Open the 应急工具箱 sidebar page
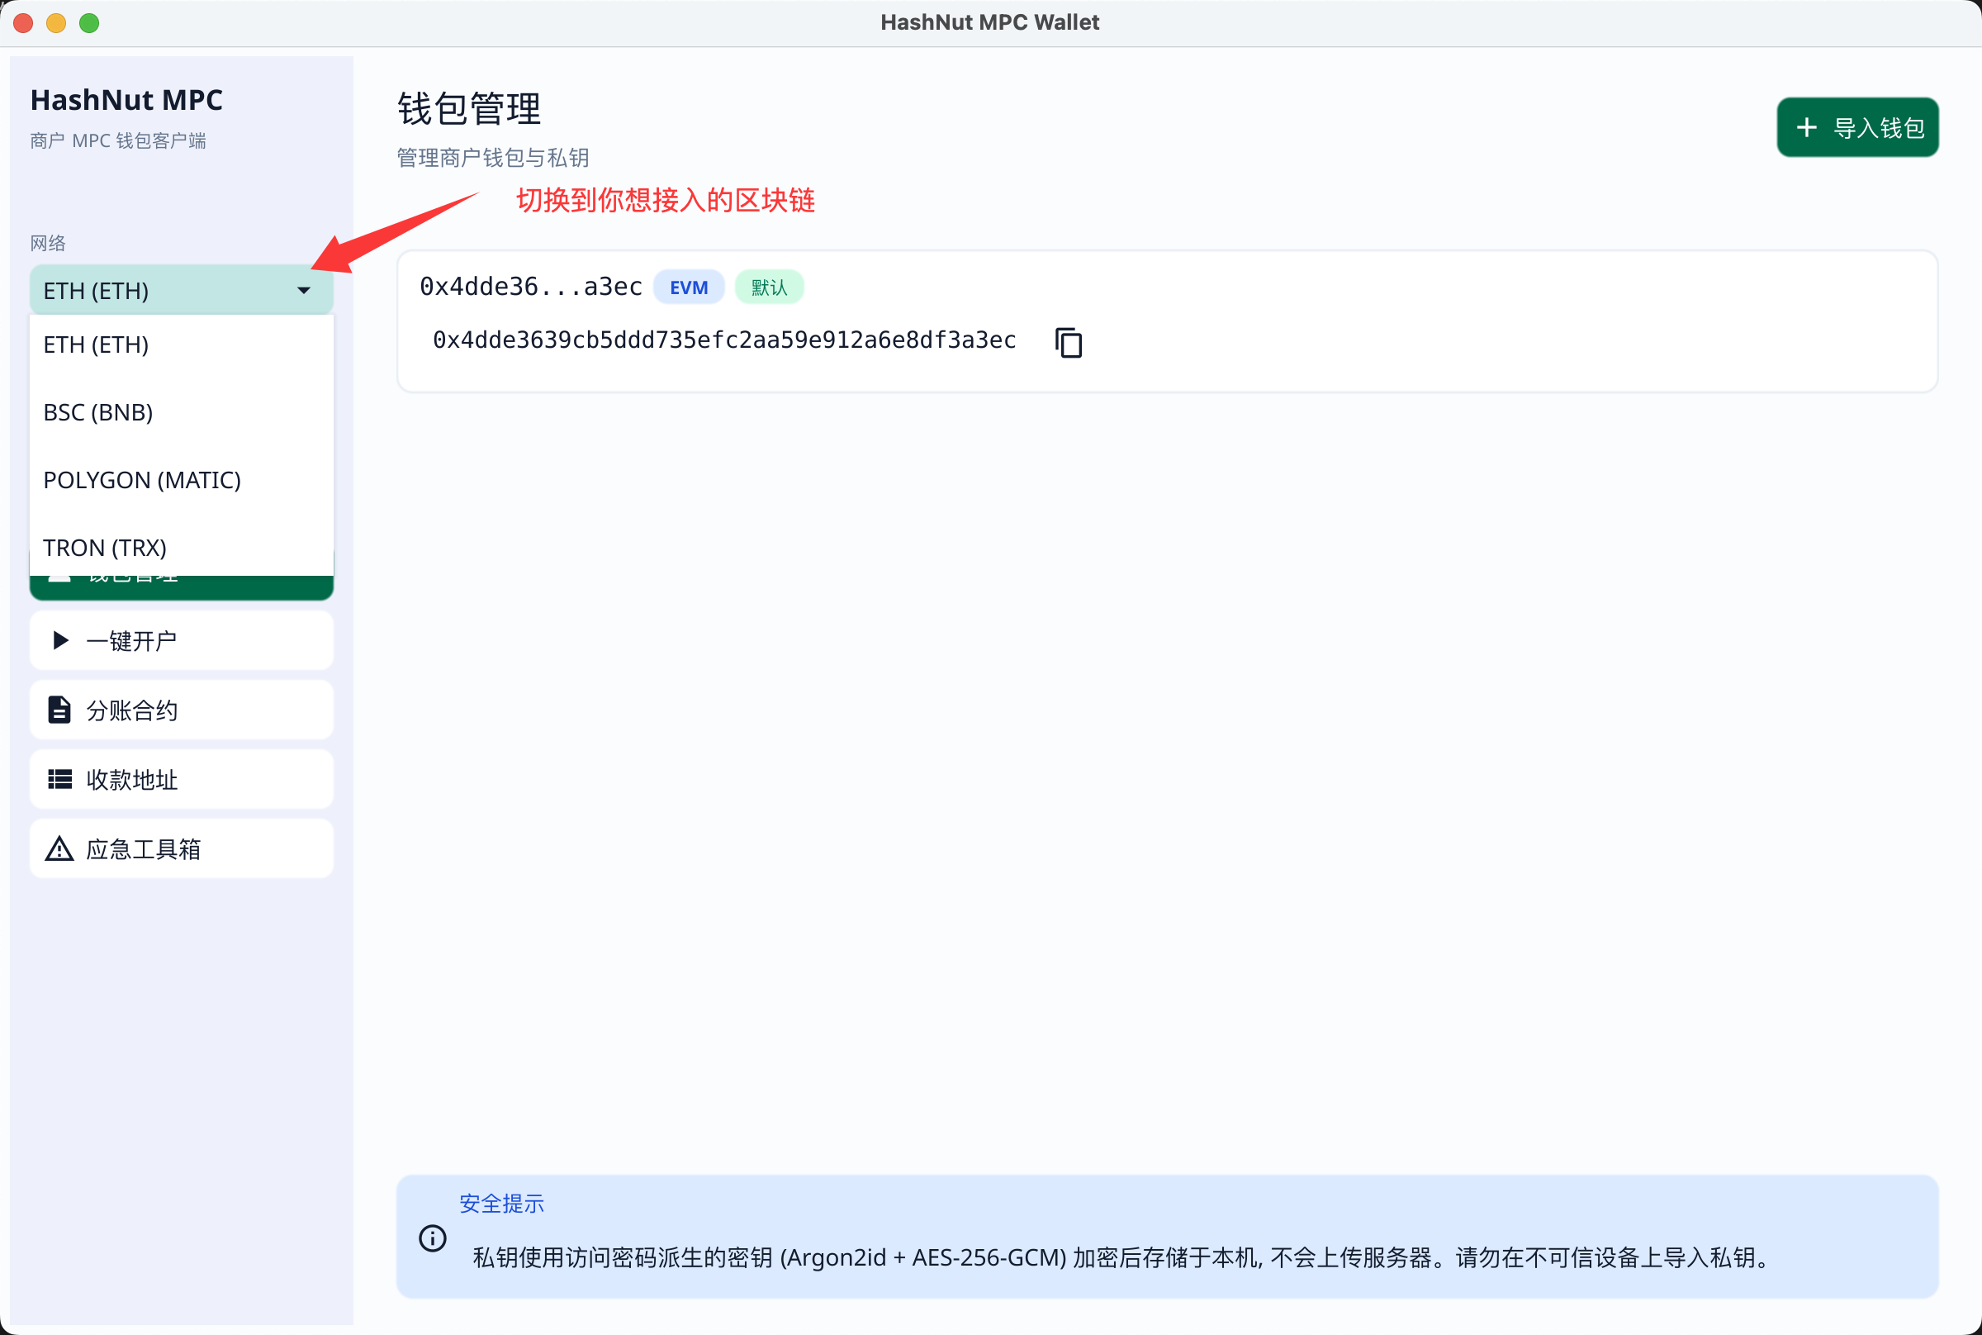The width and height of the screenshot is (1982, 1335). click(181, 849)
